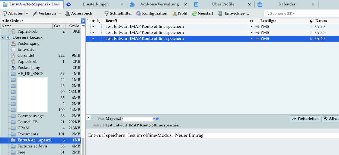The image size is (339, 155).
Task: Click the Profil folder icon
Action: (174, 14)
